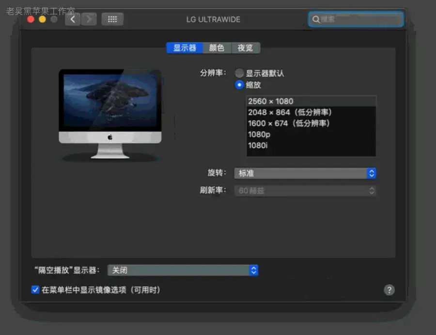Choose the 2560 × 1080 resolution
Screen dimensions: 436x335
pyautogui.click(x=311, y=101)
